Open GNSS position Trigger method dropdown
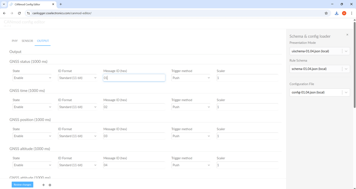 [x=191, y=136]
